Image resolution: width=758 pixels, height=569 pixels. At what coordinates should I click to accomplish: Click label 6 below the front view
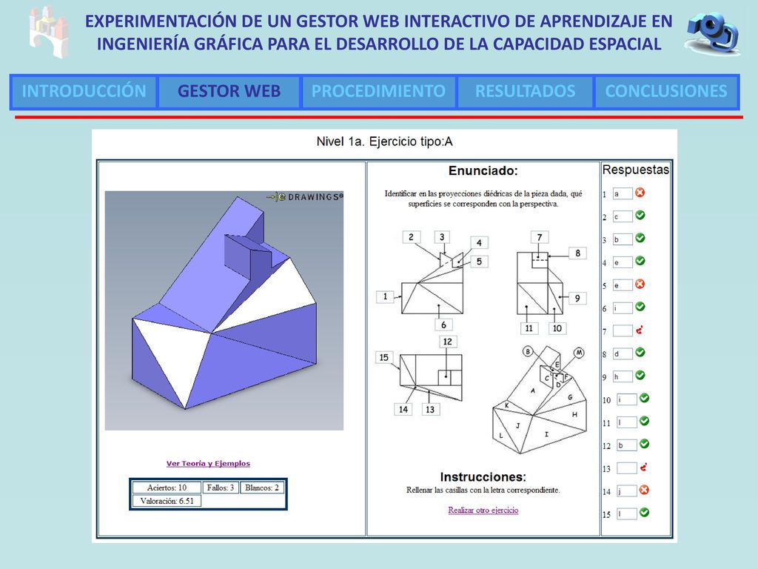tap(443, 325)
